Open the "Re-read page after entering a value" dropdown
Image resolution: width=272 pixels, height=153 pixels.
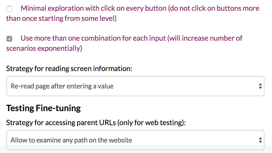click(135, 86)
